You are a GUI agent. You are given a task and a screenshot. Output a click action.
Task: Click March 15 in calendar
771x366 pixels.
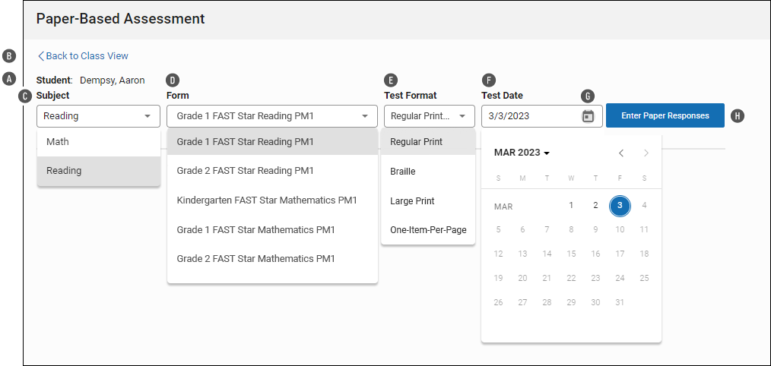(571, 254)
